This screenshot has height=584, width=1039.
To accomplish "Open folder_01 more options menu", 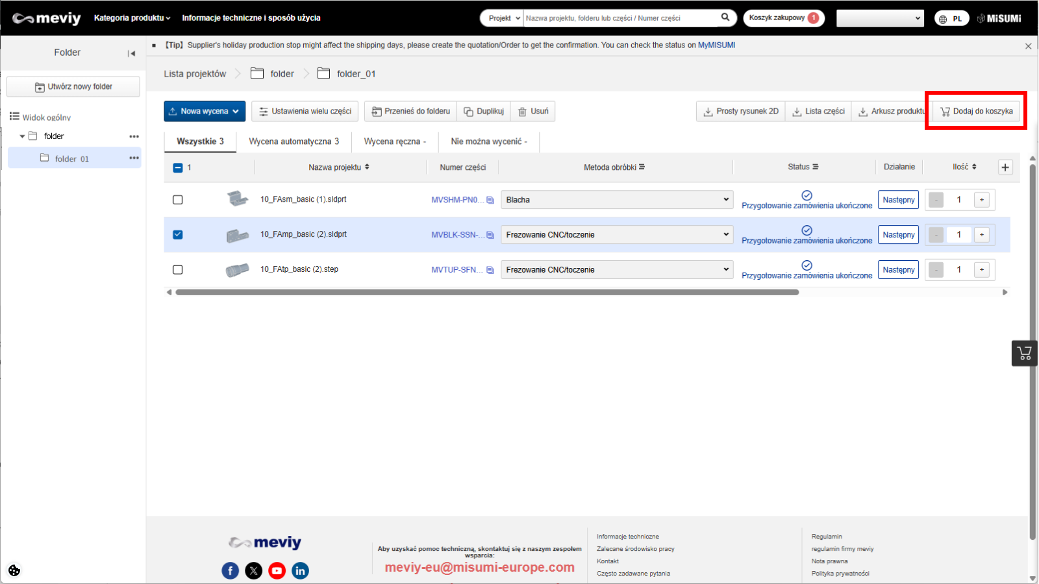I will point(134,158).
